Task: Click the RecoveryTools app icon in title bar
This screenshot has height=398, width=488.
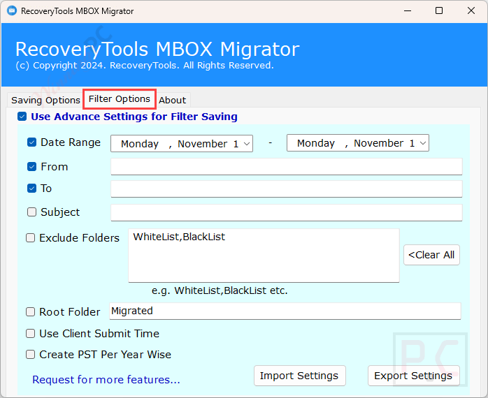Action: [x=12, y=11]
